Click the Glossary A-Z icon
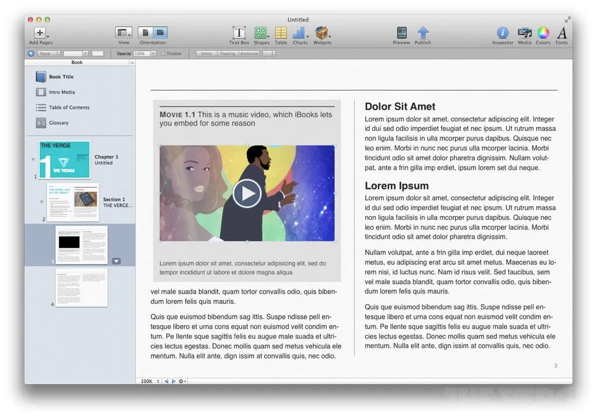This screenshot has height=418, width=597. point(41,123)
